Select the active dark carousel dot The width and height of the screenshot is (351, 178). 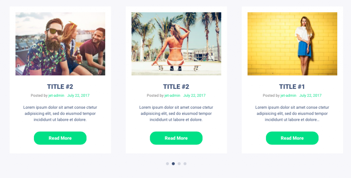173,164
